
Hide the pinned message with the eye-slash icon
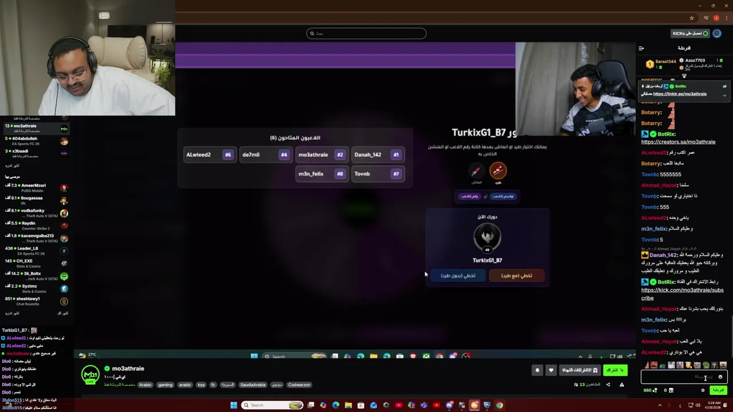(x=724, y=86)
